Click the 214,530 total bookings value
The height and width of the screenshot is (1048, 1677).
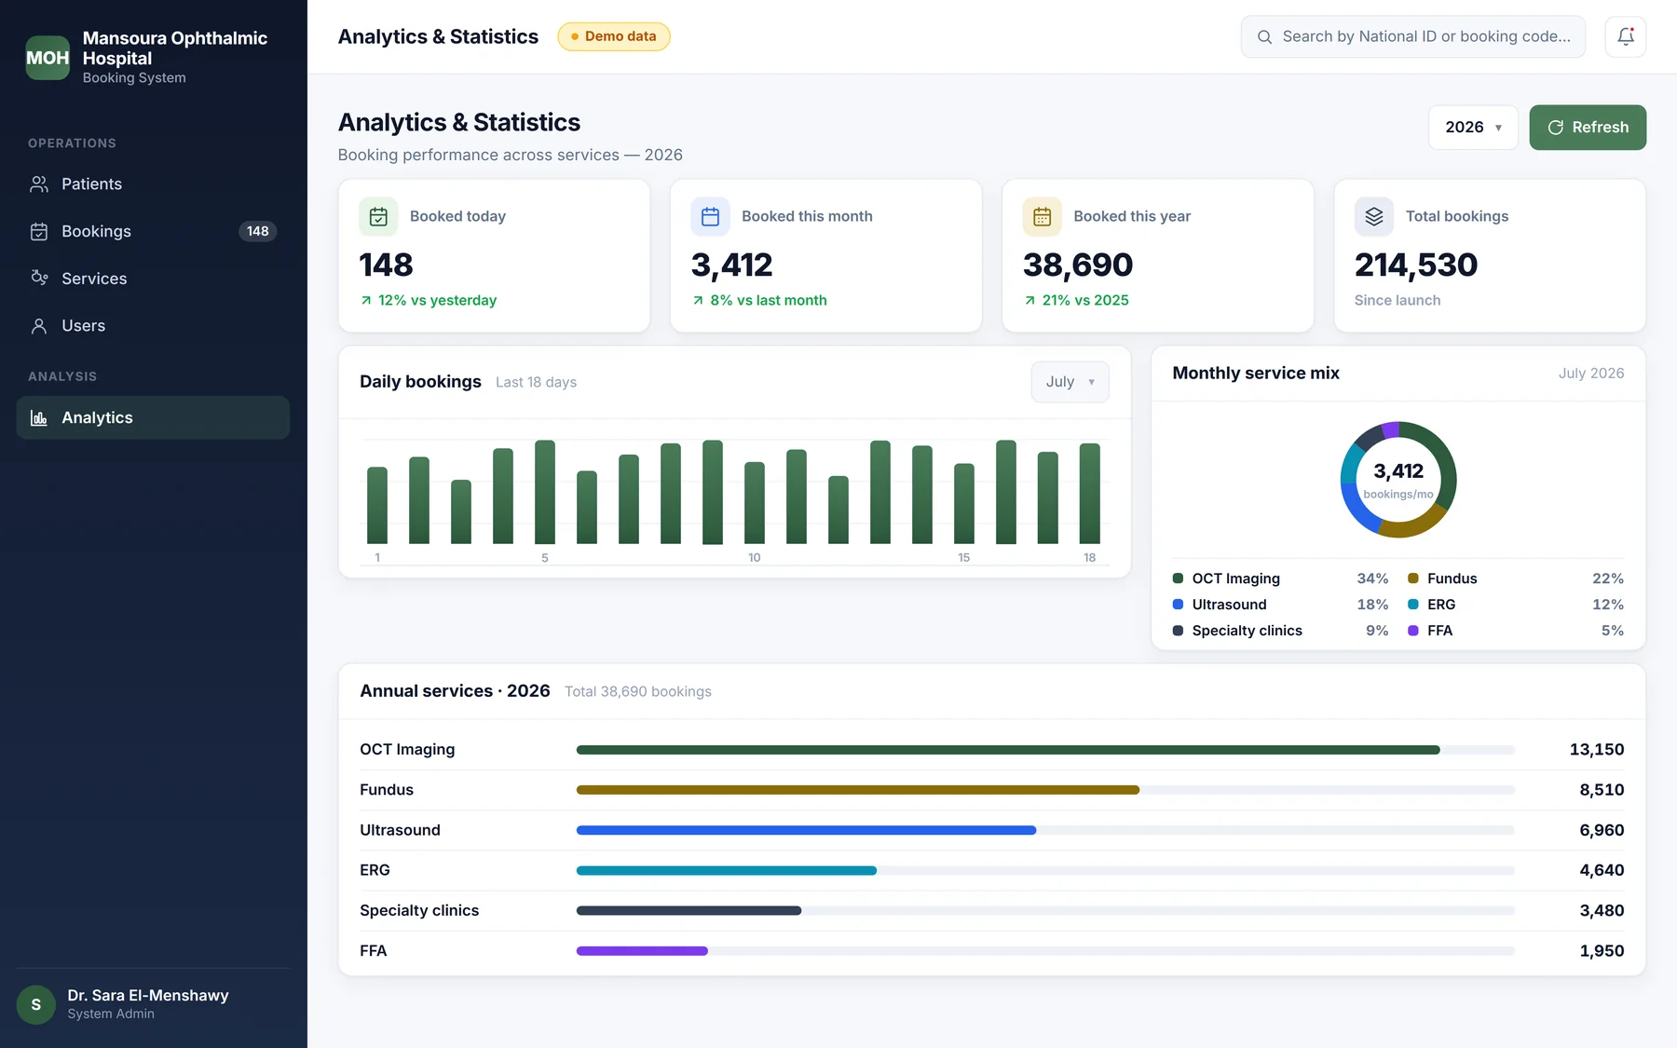[x=1416, y=265]
